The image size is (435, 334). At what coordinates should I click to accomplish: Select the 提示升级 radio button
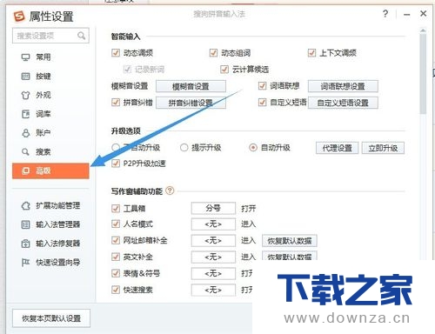click(184, 148)
